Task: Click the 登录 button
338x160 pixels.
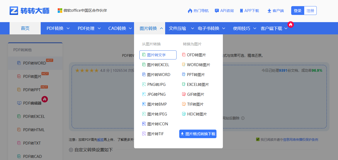Action: point(298,11)
